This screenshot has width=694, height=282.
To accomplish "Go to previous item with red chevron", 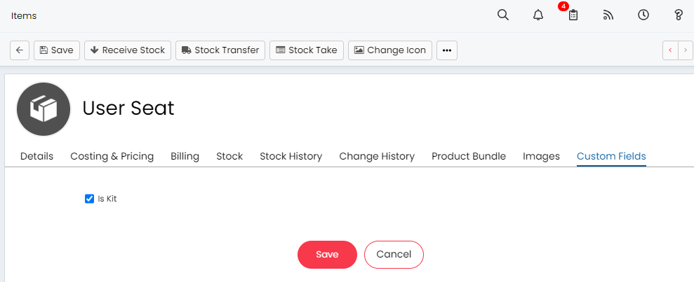I will 670,50.
